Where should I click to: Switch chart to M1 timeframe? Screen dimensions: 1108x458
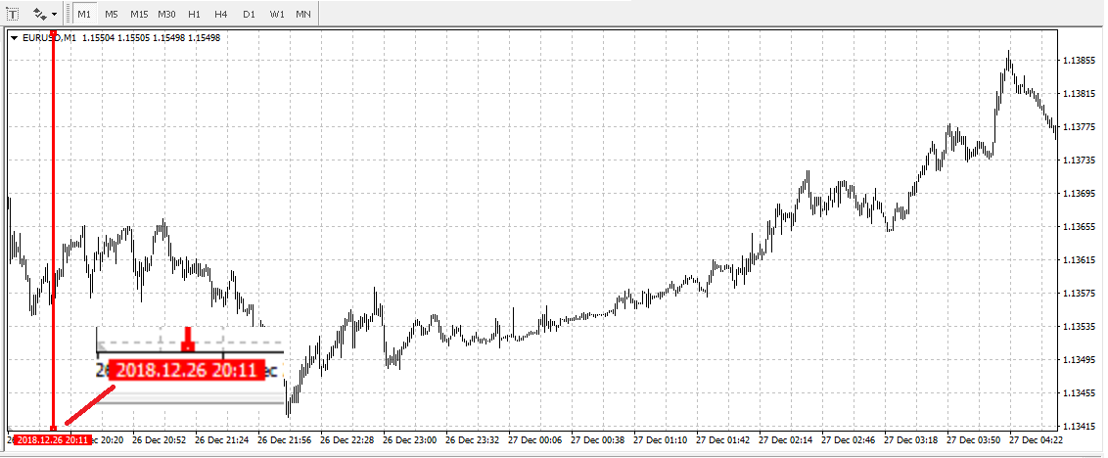point(85,14)
